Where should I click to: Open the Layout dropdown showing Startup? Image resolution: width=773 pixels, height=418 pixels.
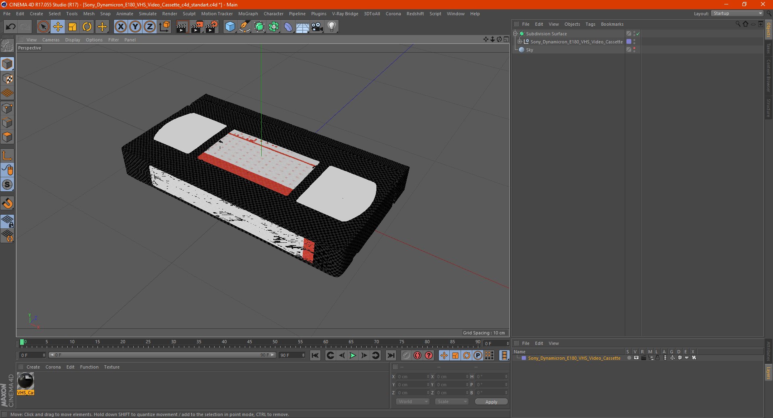(x=737, y=13)
